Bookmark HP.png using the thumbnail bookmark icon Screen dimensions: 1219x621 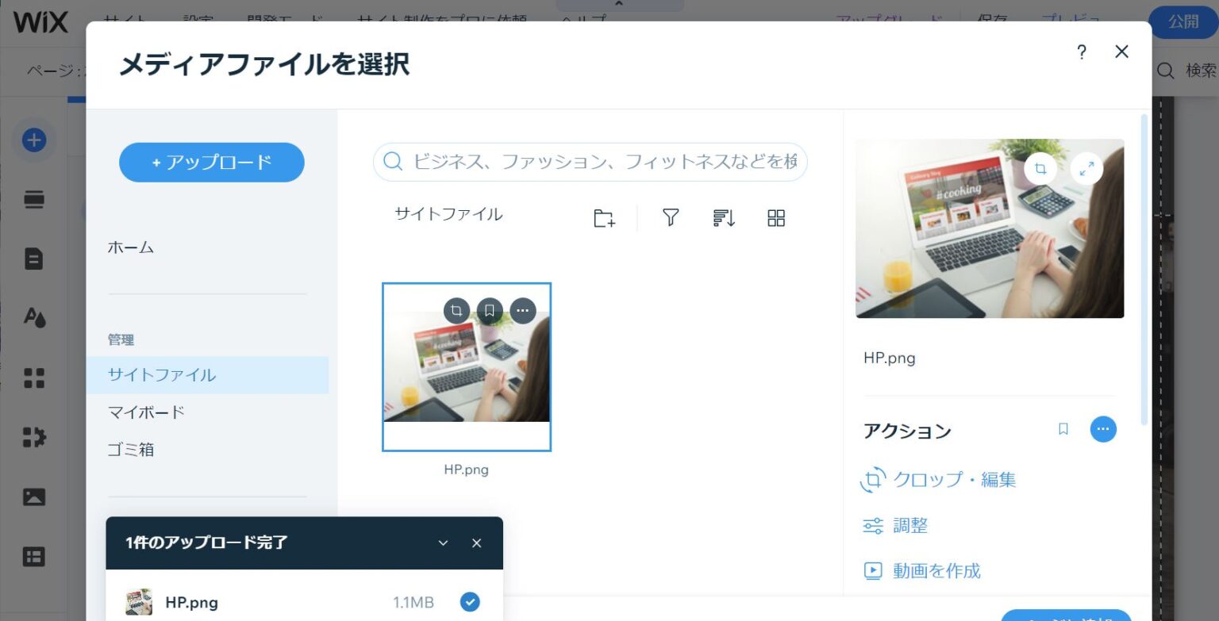(x=490, y=310)
